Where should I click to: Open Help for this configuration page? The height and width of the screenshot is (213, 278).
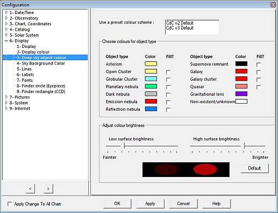click(x=217, y=204)
